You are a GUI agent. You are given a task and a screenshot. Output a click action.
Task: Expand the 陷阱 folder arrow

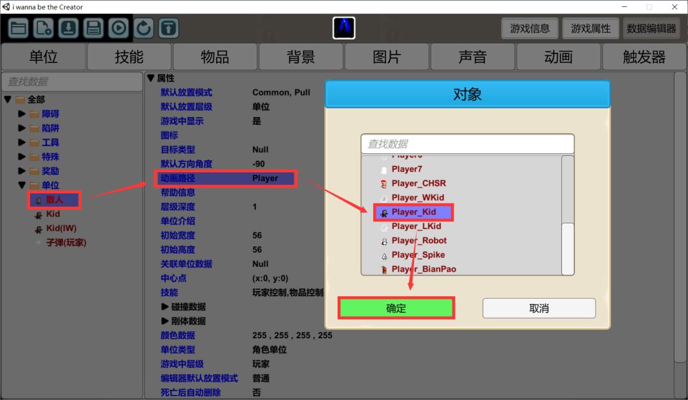point(22,128)
